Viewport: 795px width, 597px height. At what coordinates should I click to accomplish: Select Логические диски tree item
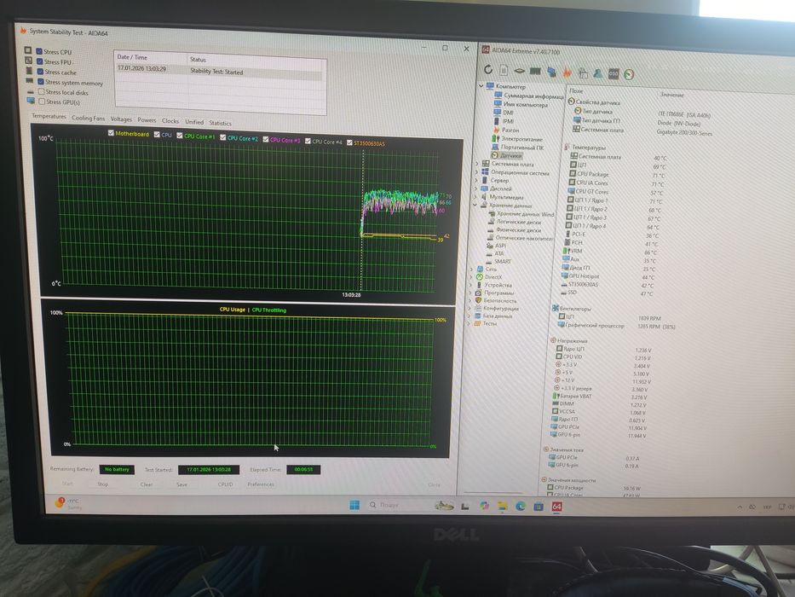point(514,222)
